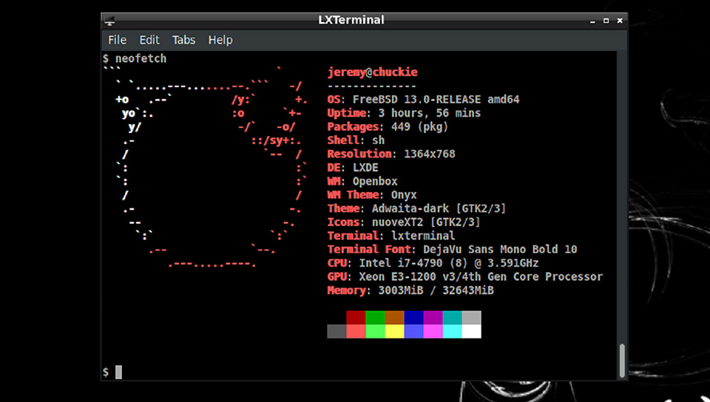The height and width of the screenshot is (402, 710).
Task: Click the purple color block
Action: (x=433, y=318)
